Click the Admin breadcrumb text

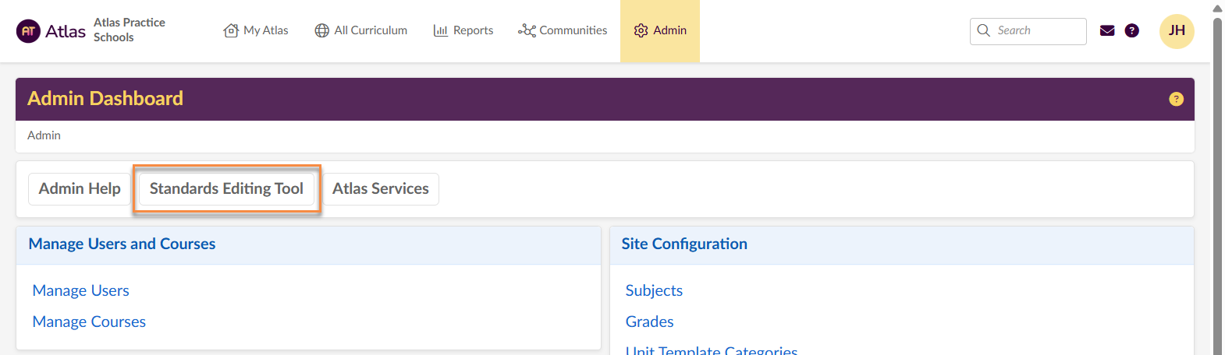point(44,135)
